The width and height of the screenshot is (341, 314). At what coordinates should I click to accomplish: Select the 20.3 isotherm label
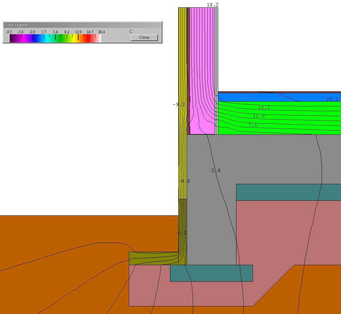click(332, 99)
